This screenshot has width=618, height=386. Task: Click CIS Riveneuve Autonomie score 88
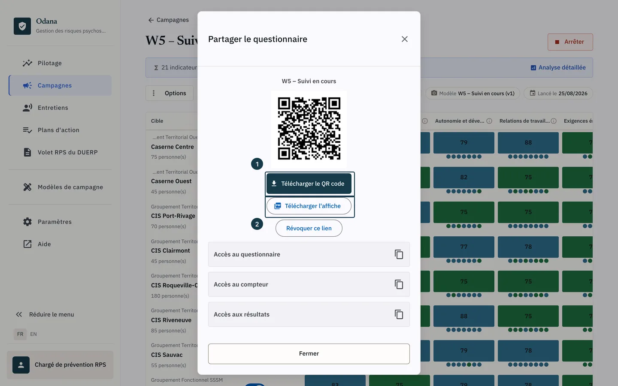click(x=464, y=317)
